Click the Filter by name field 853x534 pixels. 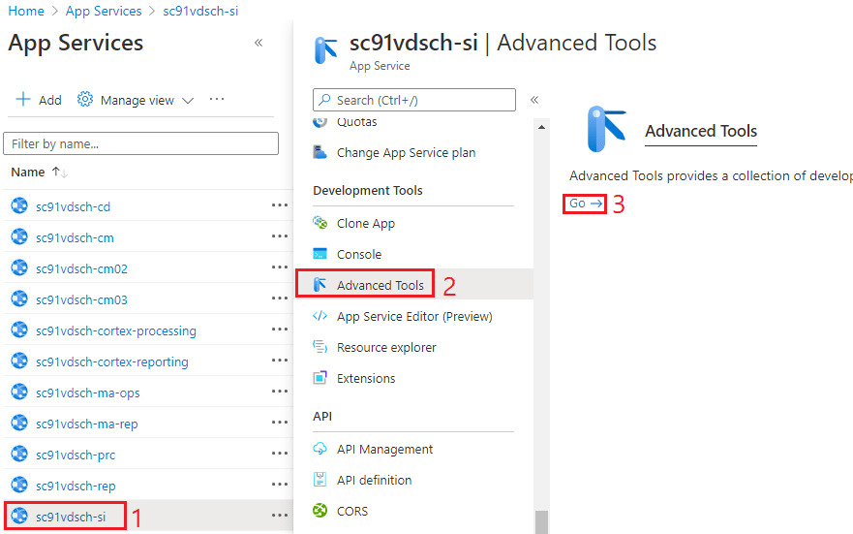tap(141, 143)
